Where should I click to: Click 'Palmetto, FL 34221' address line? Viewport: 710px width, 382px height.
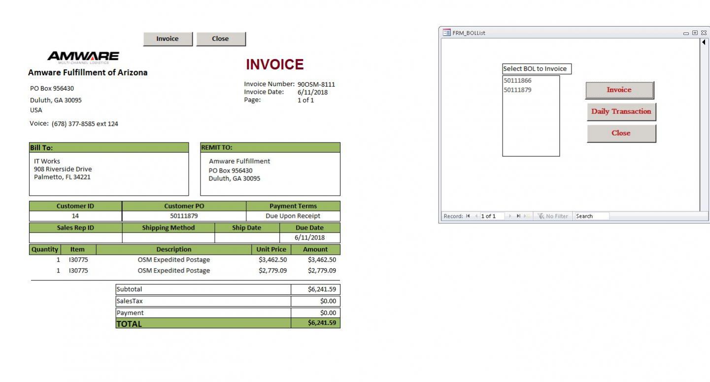(x=62, y=177)
